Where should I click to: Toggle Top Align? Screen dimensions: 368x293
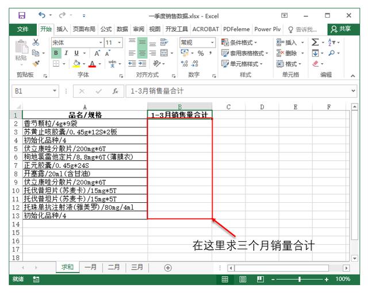[x=132, y=41]
